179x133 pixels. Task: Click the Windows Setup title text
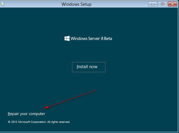click(x=76, y=4)
